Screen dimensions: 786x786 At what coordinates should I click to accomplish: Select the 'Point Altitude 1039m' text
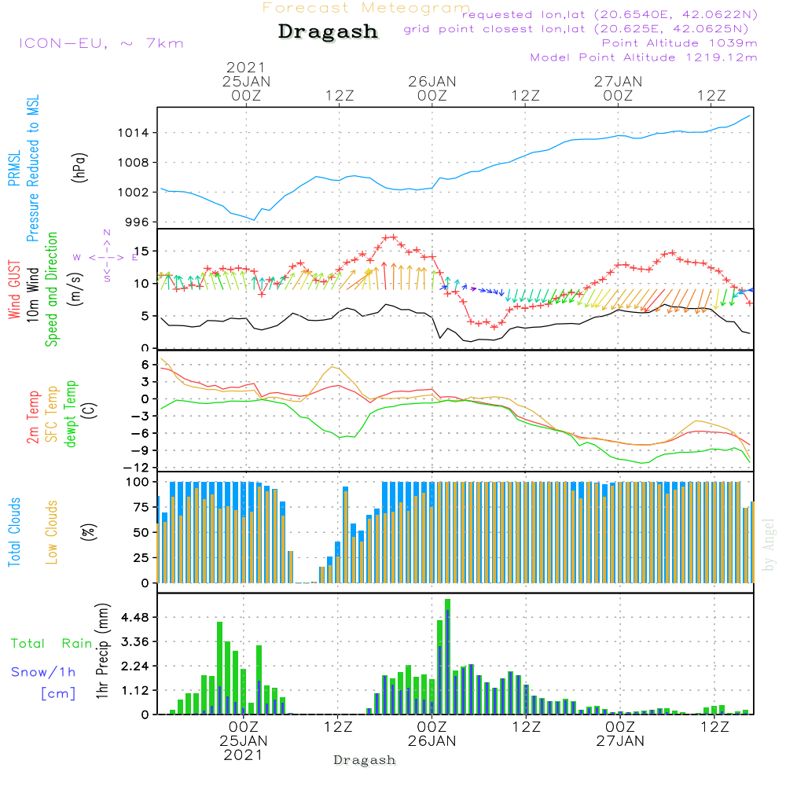[679, 43]
